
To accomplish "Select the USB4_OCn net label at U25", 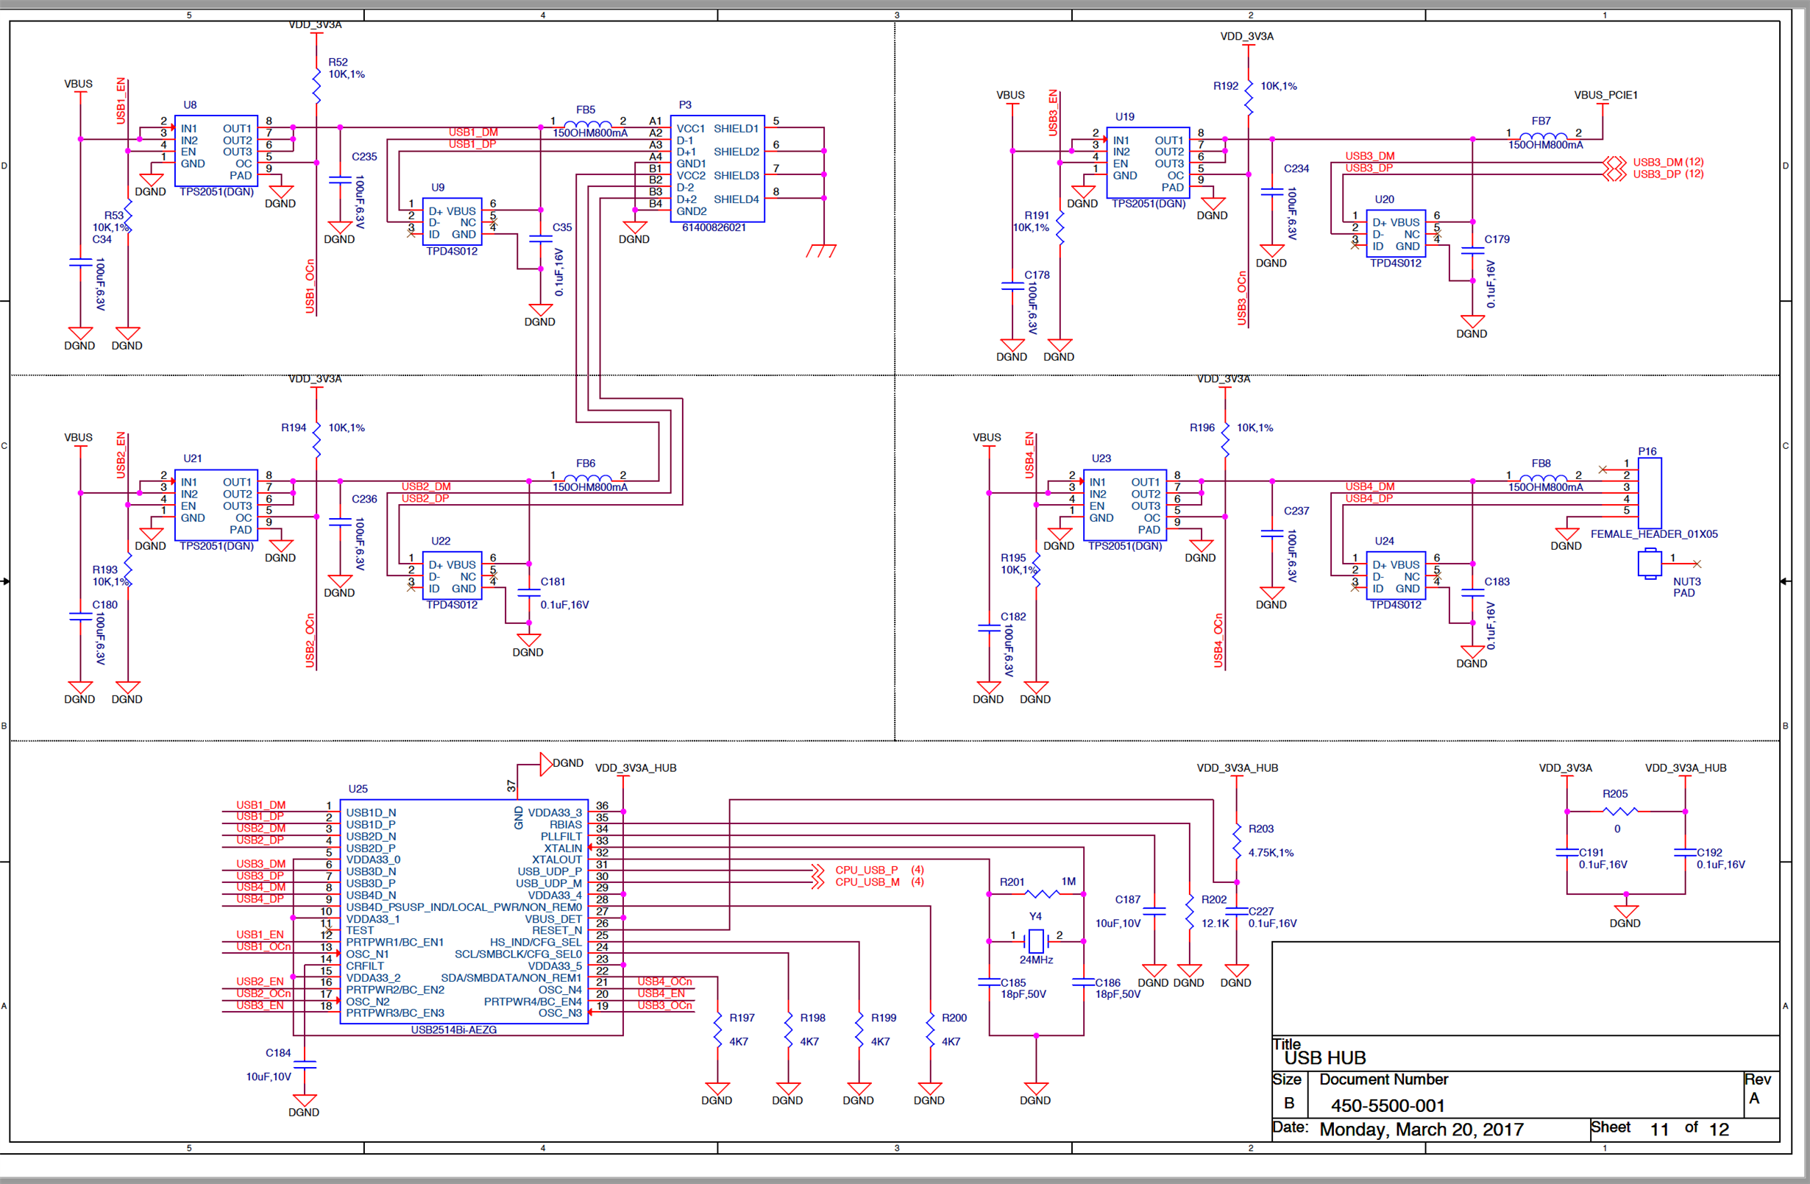I will click(664, 982).
